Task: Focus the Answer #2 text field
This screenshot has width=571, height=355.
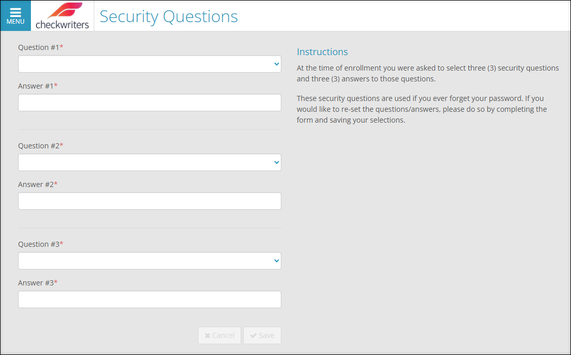Action: point(149,201)
